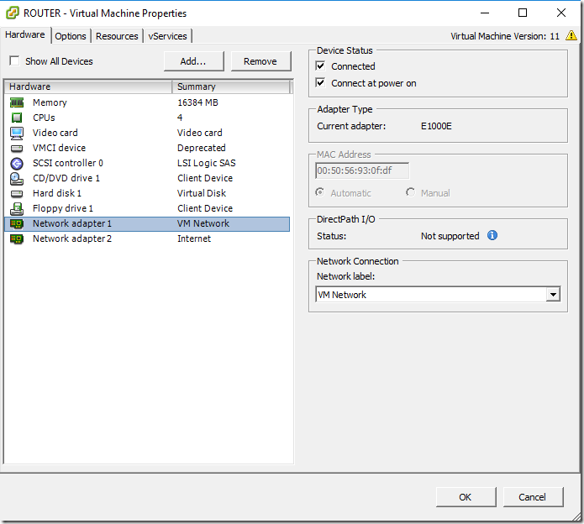Switch to the Options tab
This screenshot has height=524, width=584.
tap(71, 36)
